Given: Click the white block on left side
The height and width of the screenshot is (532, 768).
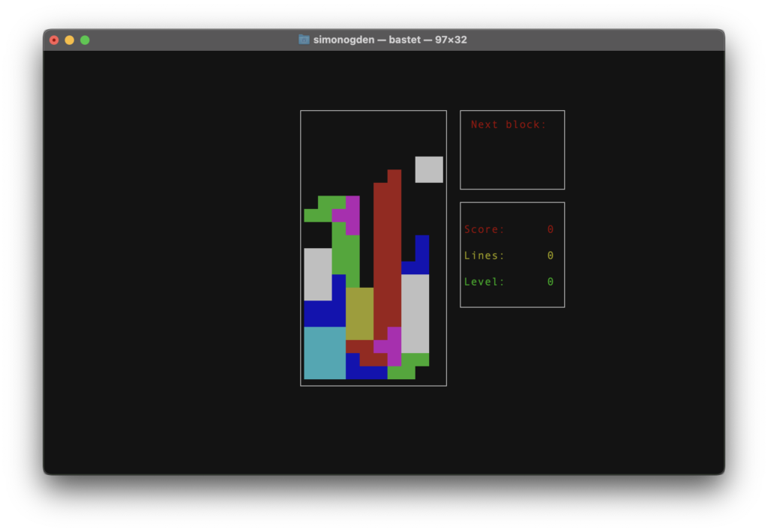Looking at the screenshot, I should [318, 274].
